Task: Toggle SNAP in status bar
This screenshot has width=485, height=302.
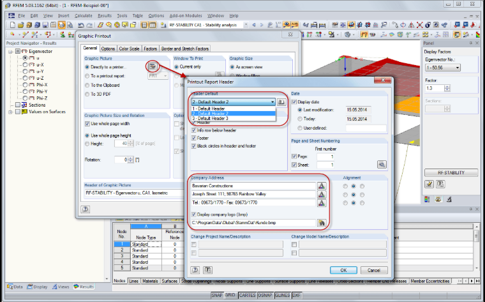Action: click(217, 295)
